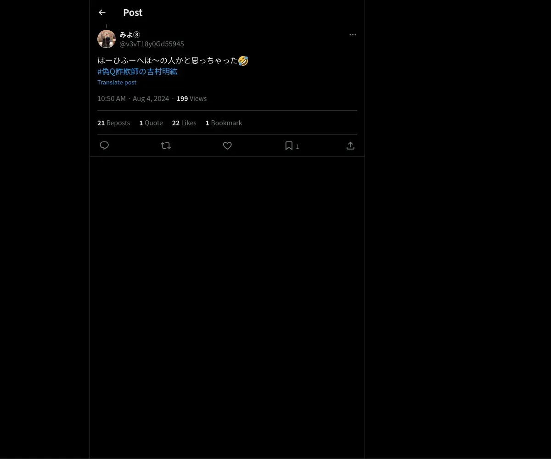
Task: Click the repost arrows icon
Action: 166,146
